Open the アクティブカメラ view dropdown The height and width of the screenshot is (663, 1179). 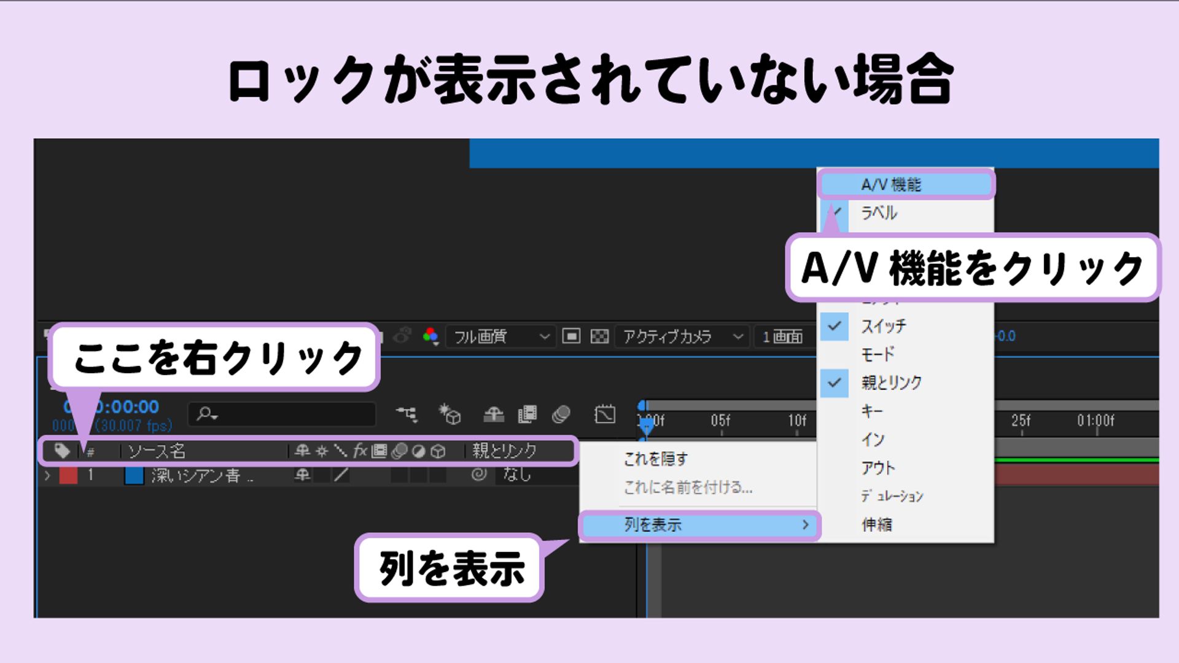(682, 336)
